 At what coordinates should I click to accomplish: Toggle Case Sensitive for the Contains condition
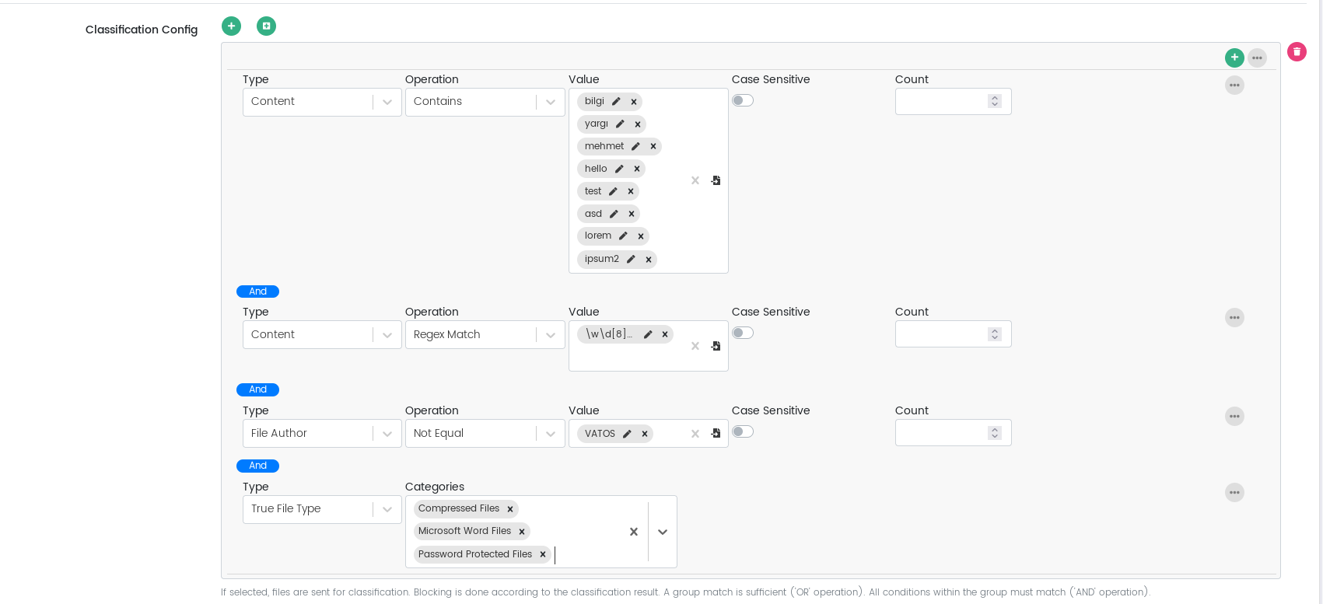pyautogui.click(x=743, y=100)
